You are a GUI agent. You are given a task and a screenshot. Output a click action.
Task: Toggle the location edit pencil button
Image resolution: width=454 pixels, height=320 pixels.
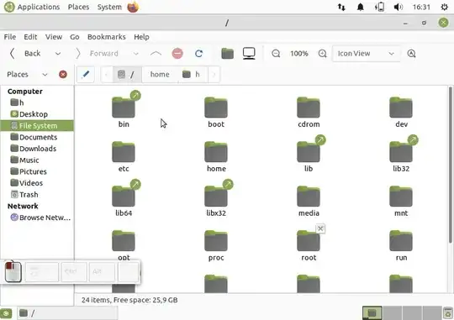coord(86,75)
